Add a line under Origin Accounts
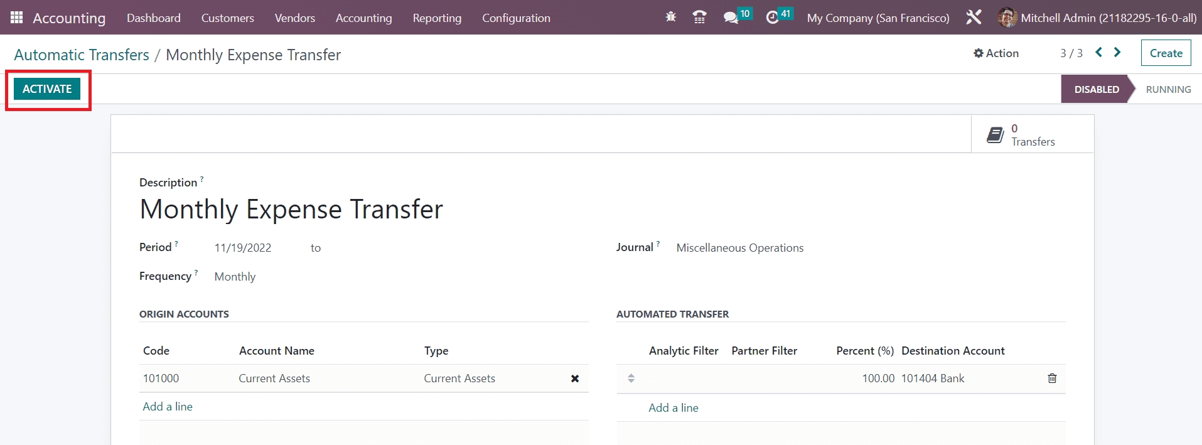 click(x=168, y=407)
